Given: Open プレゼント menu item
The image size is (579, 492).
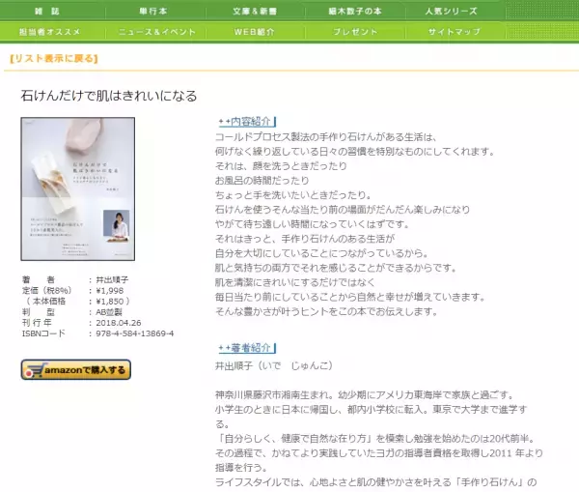Looking at the screenshot, I should point(355,32).
